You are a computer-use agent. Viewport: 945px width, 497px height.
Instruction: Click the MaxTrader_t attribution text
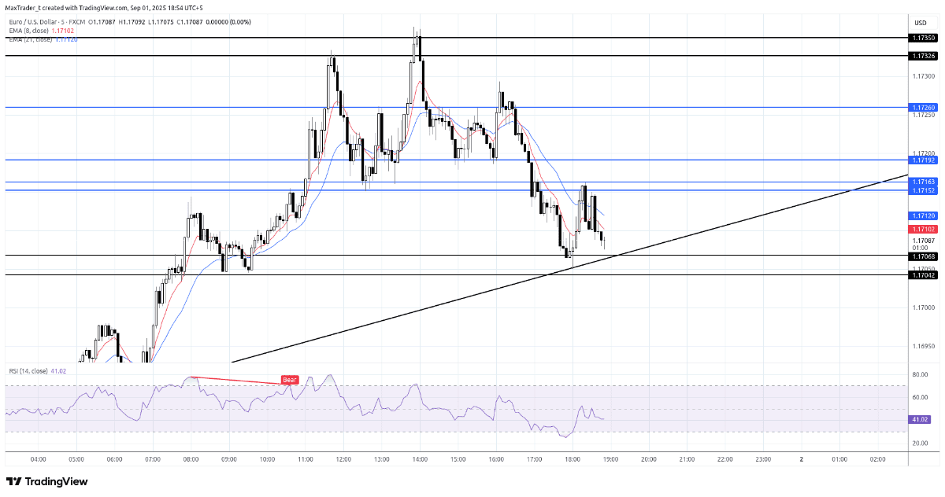point(27,7)
